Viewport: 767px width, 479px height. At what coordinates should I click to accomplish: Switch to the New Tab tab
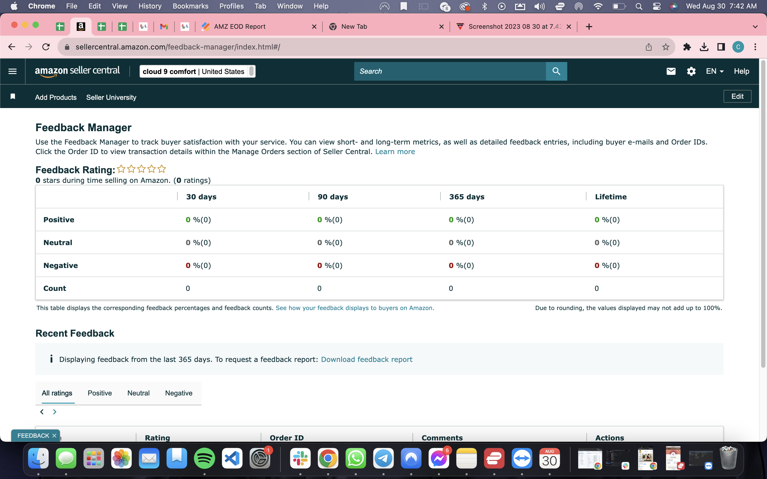(386, 27)
